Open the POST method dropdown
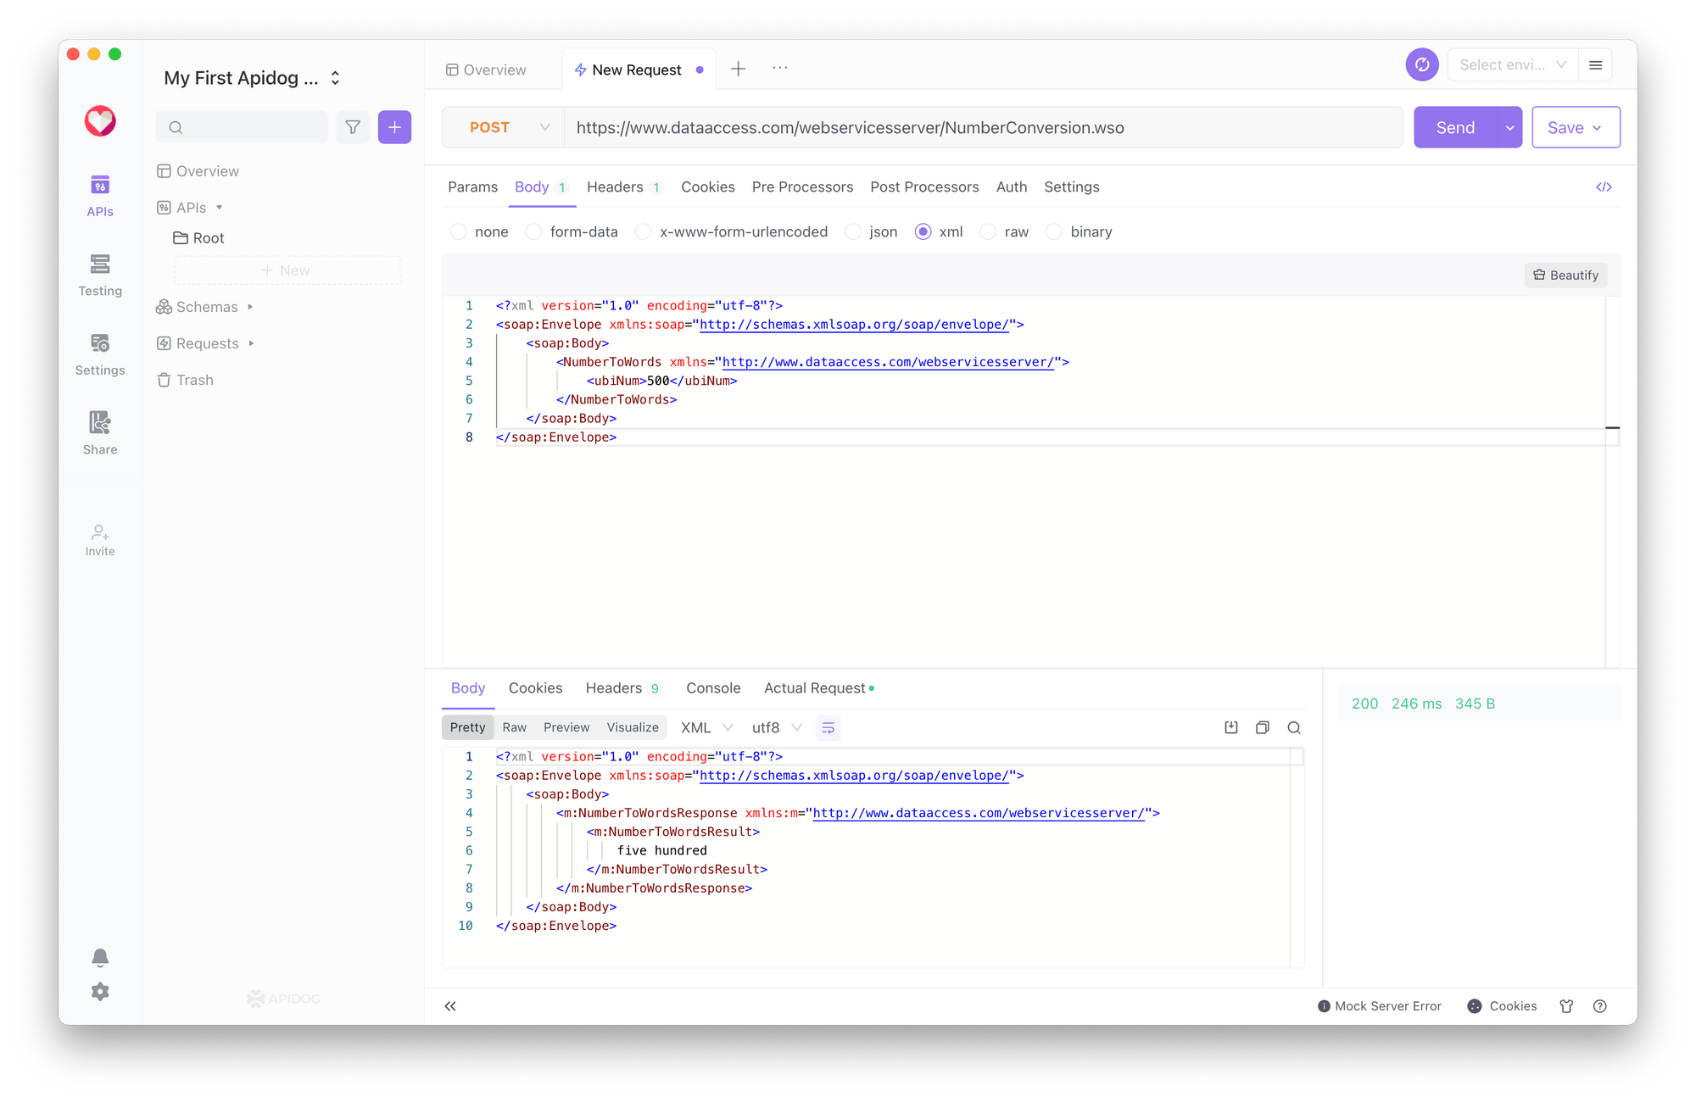The height and width of the screenshot is (1102, 1696). [505, 127]
